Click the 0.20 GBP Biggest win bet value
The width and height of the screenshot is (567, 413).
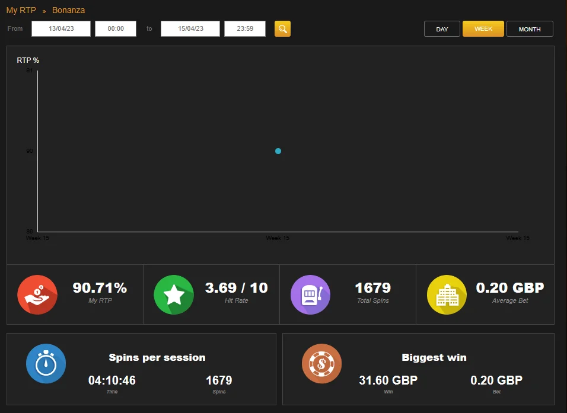point(496,380)
